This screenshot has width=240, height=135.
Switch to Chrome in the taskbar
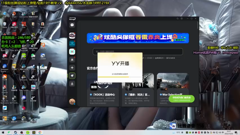click(x=40, y=132)
